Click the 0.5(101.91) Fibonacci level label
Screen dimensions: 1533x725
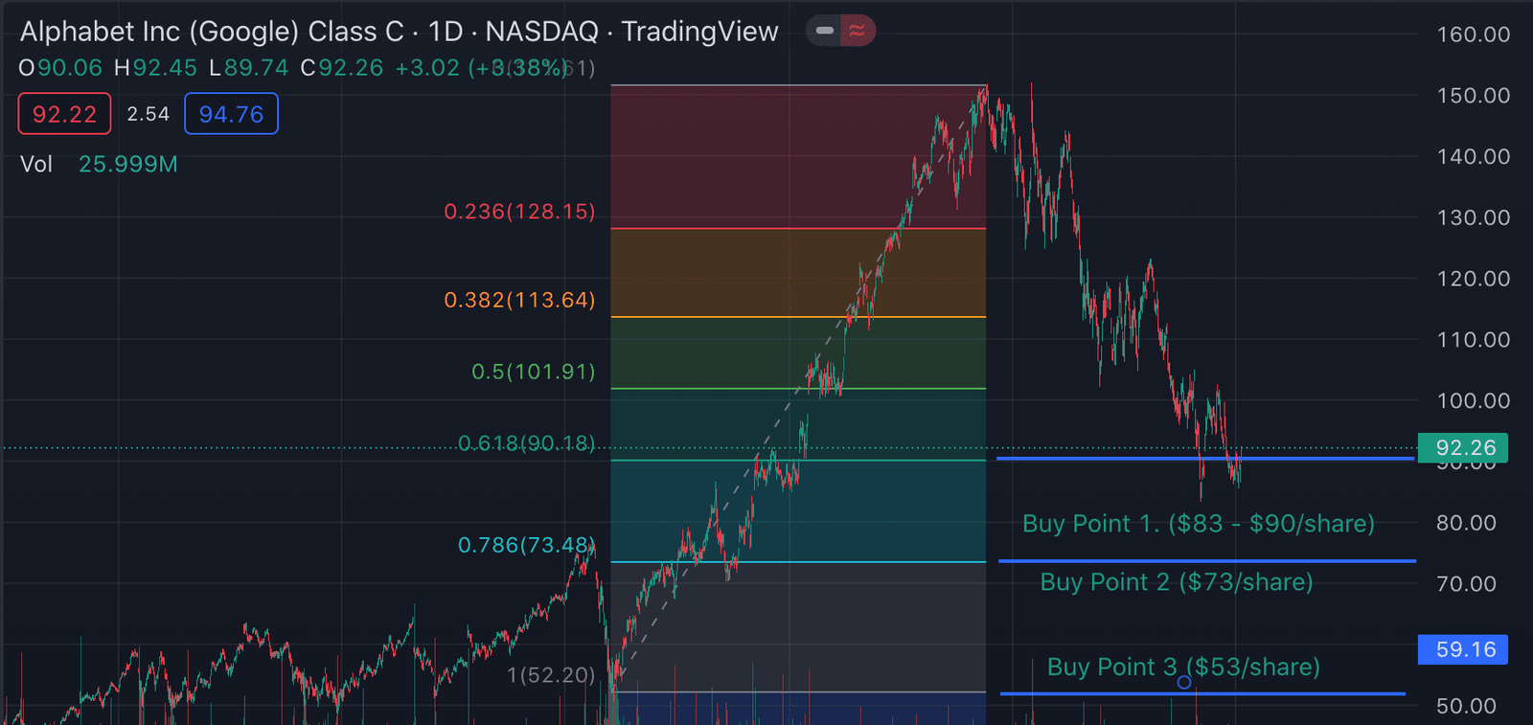[533, 371]
